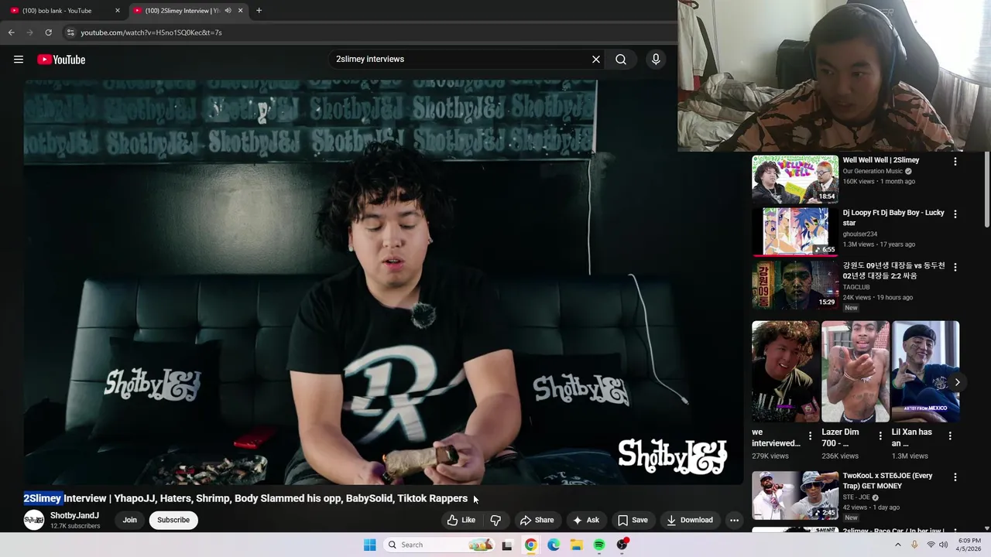Open the TAGCLUB Korean video thumbnail
Viewport: 991px width, 557px height.
point(795,284)
